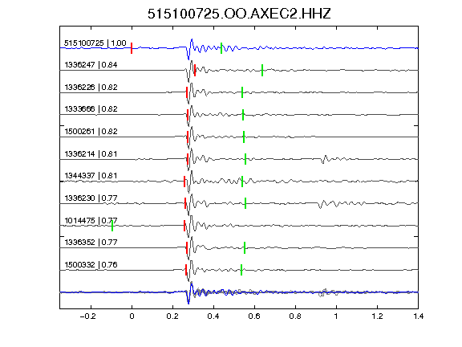The width and height of the screenshot is (462, 347).
Task: Click the green marker on trace 1336352
Action: pos(245,247)
